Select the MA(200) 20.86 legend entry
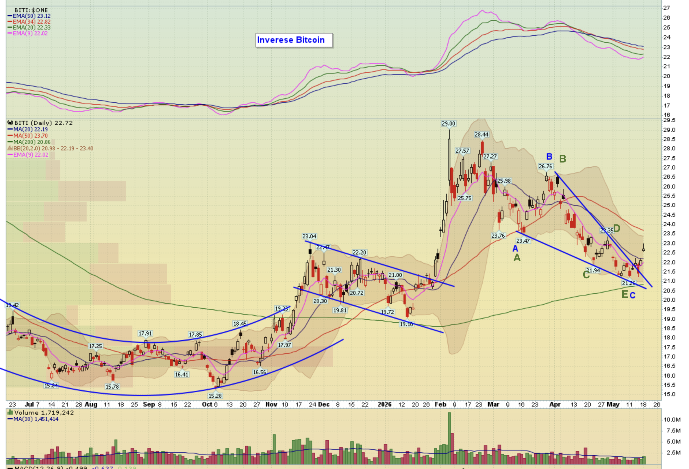Viewport: 689px width, 469px height. coord(29,142)
